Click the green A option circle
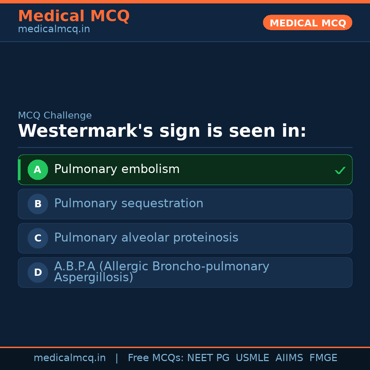The height and width of the screenshot is (370, 370). 38,170
